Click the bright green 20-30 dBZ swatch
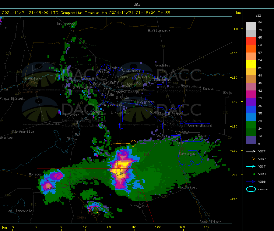Screen dimensions: 274x231 pyautogui.click(x=251, y=124)
